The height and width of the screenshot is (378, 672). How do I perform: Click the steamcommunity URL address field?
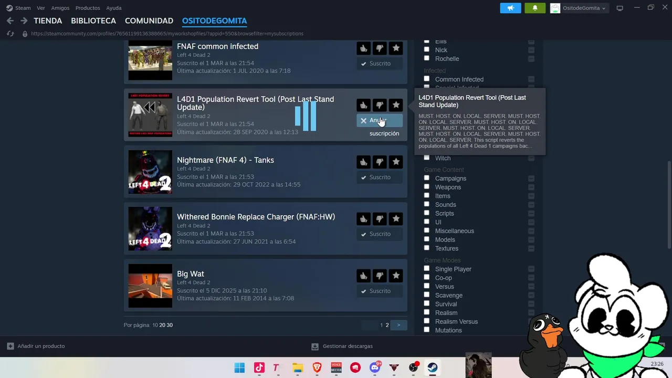[x=167, y=34]
